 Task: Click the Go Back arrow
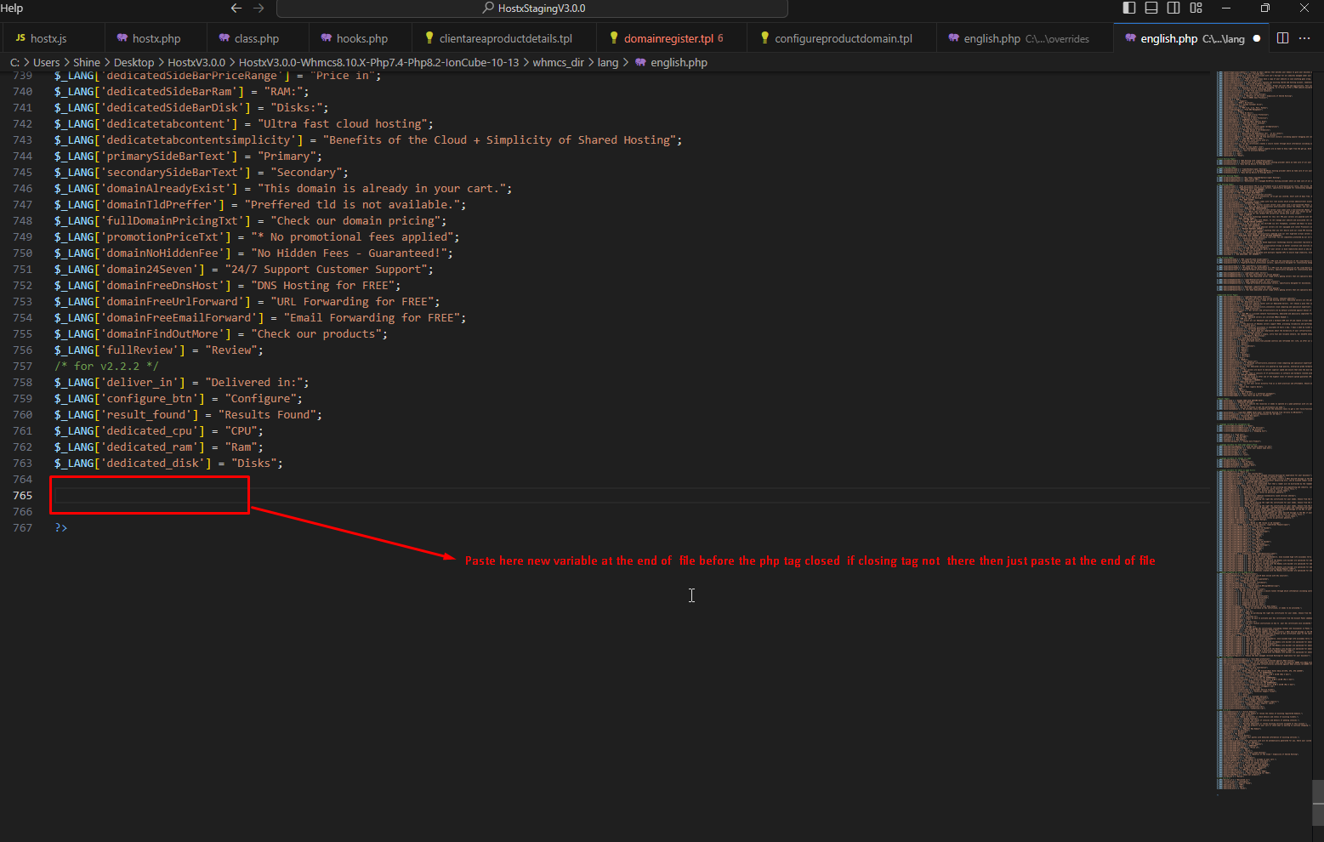click(236, 8)
